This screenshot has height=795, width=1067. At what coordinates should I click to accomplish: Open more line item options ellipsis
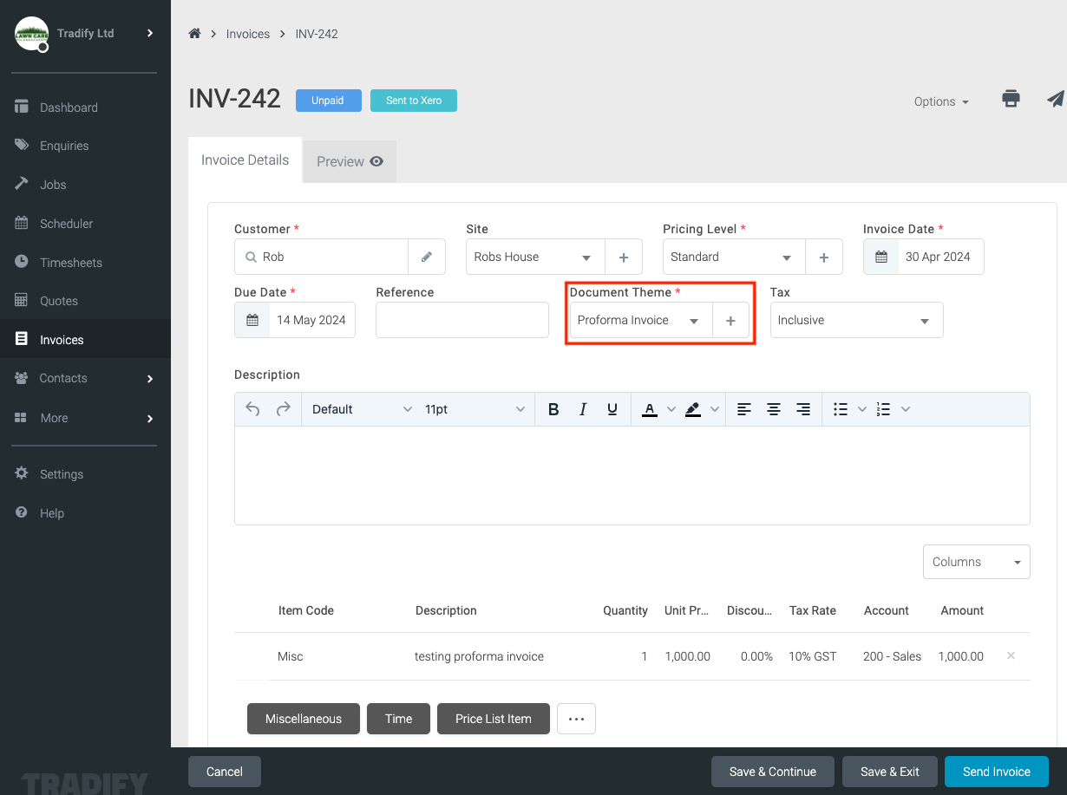coord(577,719)
